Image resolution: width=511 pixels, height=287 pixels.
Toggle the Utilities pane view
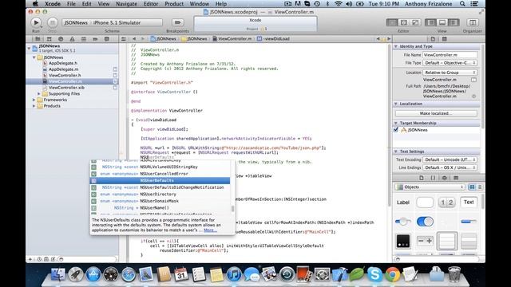pyautogui.click(x=453, y=22)
